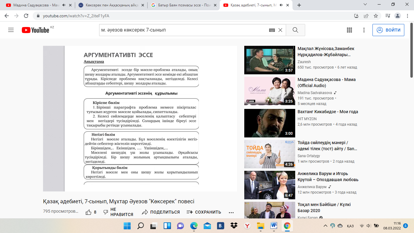Click the address bar URL
Screen dimensions: 414x233
pyautogui.click(x=76, y=16)
